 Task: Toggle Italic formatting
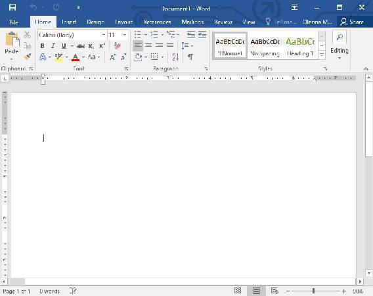(x=53, y=46)
